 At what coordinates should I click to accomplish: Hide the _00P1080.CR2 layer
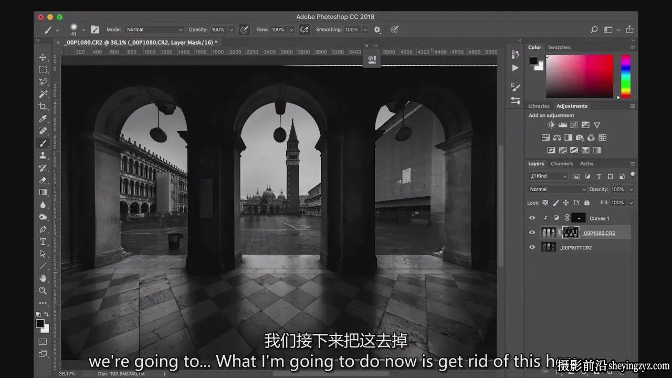coord(532,233)
